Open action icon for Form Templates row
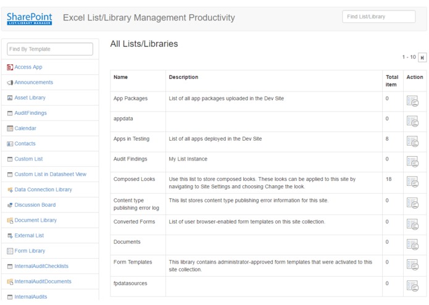 (412, 265)
